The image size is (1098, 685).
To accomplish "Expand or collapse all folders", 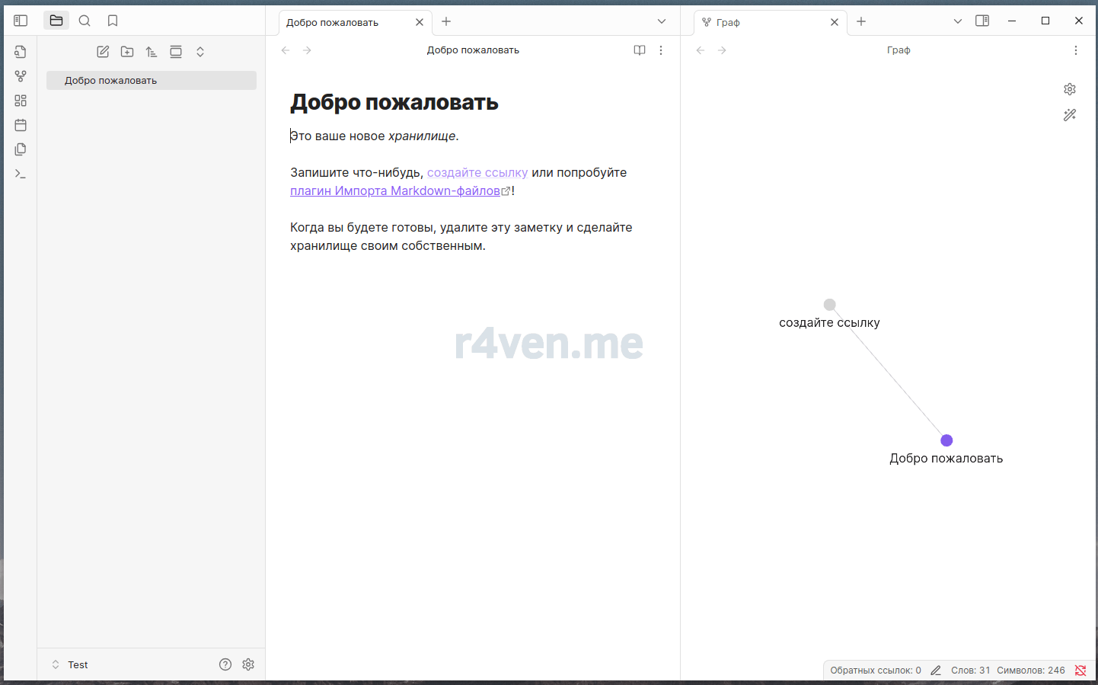I will point(200,52).
